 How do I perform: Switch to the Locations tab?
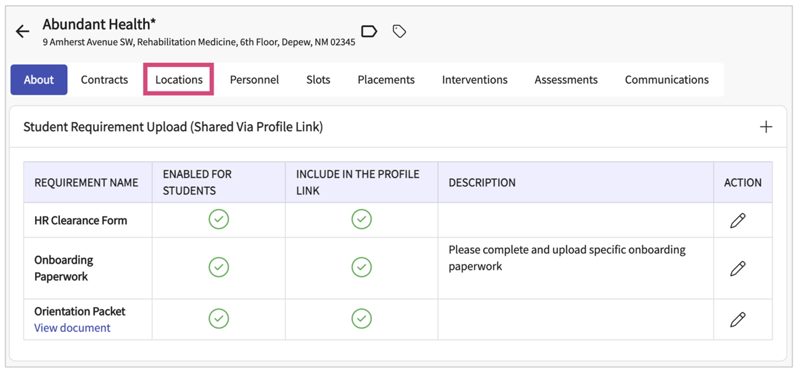(179, 79)
